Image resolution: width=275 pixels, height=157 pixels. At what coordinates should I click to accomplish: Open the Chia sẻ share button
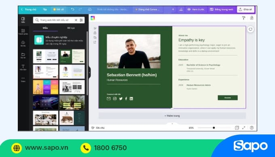pyautogui.click(x=245, y=9)
